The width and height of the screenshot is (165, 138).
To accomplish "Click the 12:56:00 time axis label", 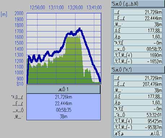I will point(37,8).
